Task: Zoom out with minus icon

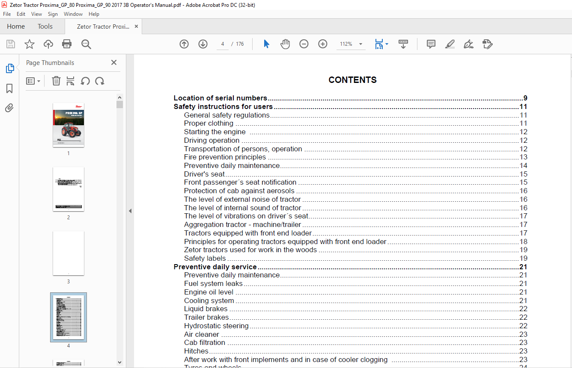Action: pyautogui.click(x=304, y=44)
